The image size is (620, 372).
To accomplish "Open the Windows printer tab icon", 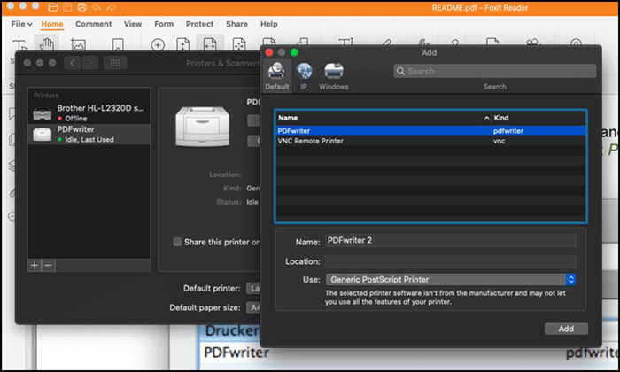I will (334, 73).
